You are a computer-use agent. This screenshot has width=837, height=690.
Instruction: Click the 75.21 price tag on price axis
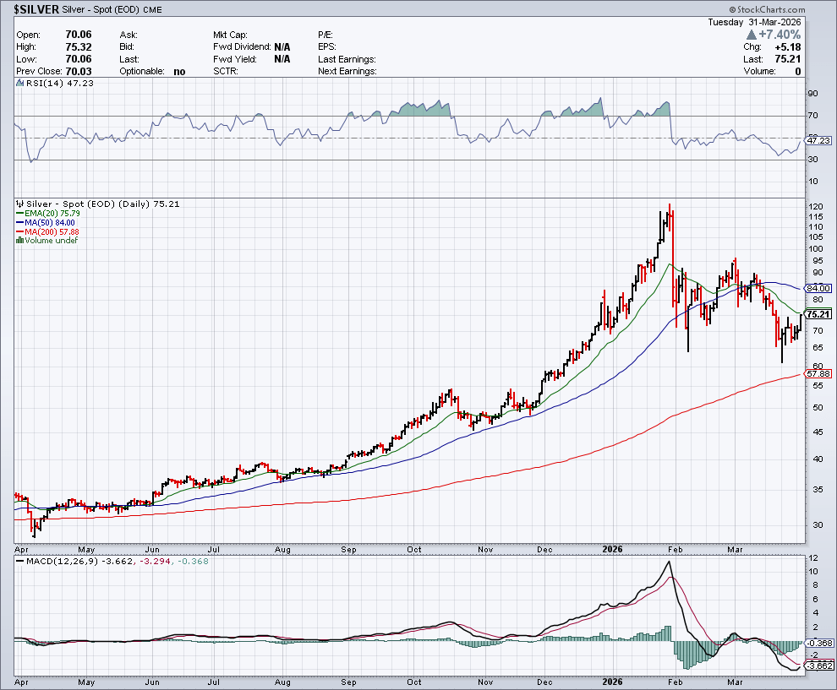tap(817, 314)
